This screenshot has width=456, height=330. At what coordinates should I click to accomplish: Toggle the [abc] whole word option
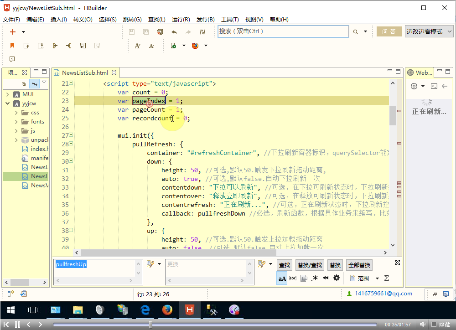click(x=293, y=278)
